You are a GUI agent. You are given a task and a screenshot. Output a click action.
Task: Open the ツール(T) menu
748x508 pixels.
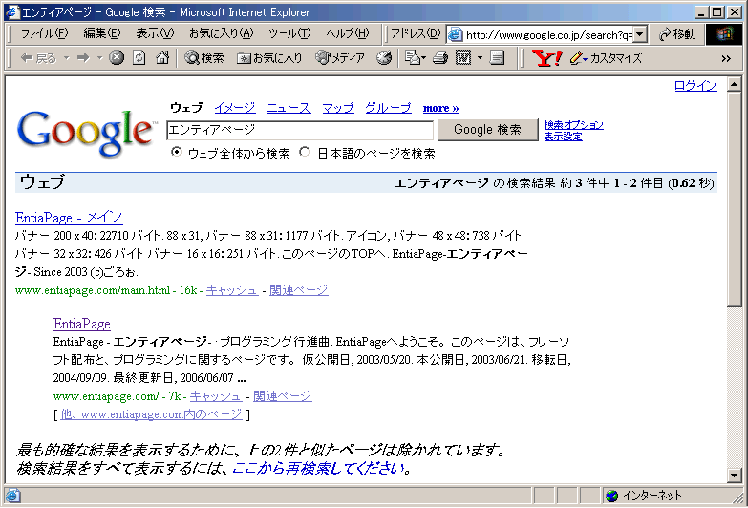click(289, 33)
